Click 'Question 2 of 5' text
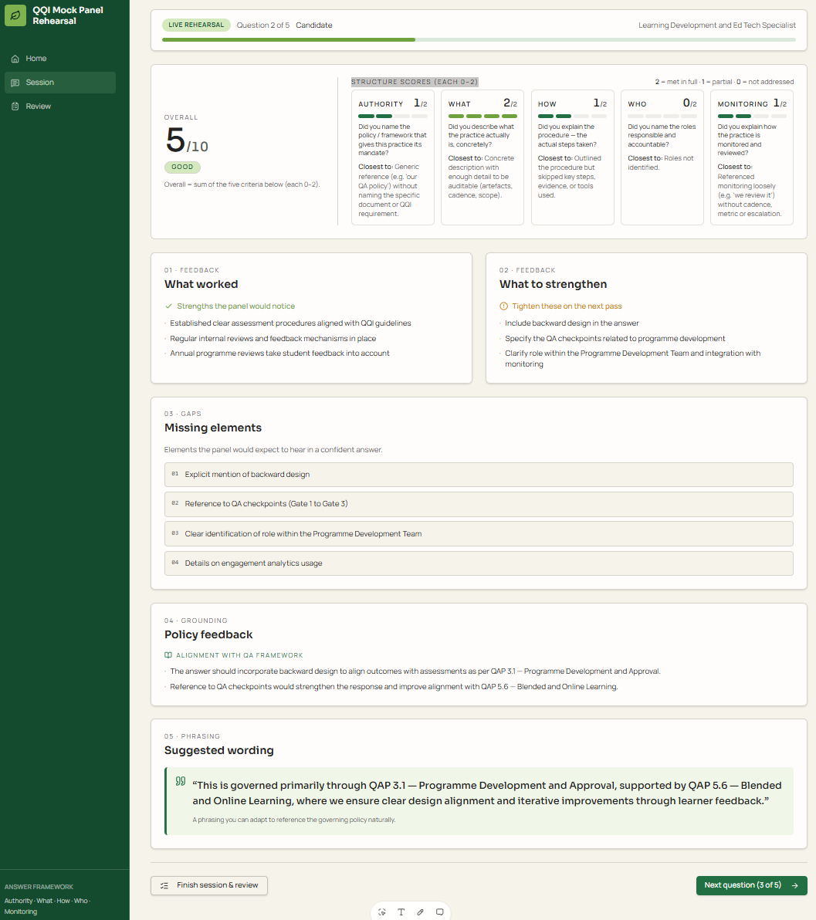The image size is (816, 920). [x=263, y=25]
